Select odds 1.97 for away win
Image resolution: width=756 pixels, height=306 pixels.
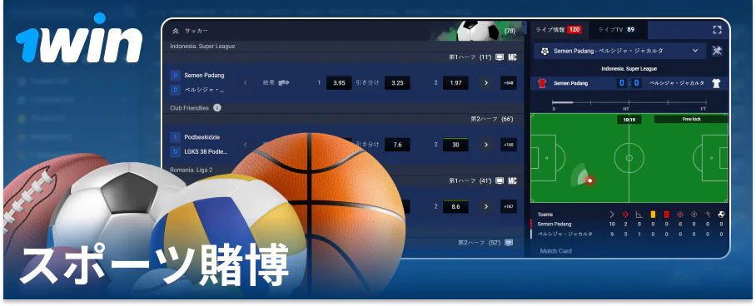[455, 83]
